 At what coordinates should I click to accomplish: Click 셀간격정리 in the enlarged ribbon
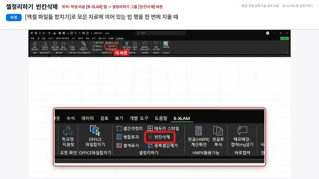[x=130, y=128]
